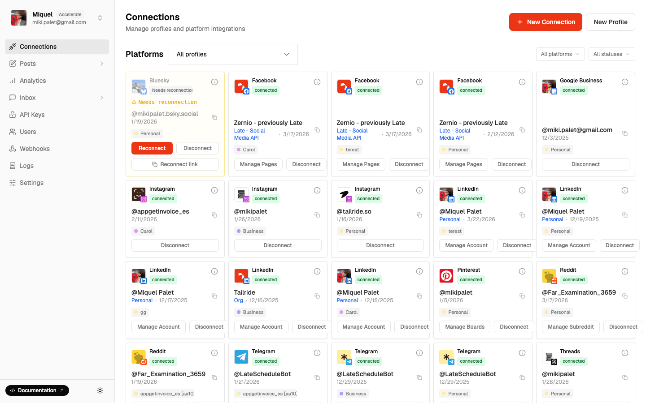Reconnect the Bluesky account
Image resolution: width=646 pixels, height=403 pixels.
152,148
